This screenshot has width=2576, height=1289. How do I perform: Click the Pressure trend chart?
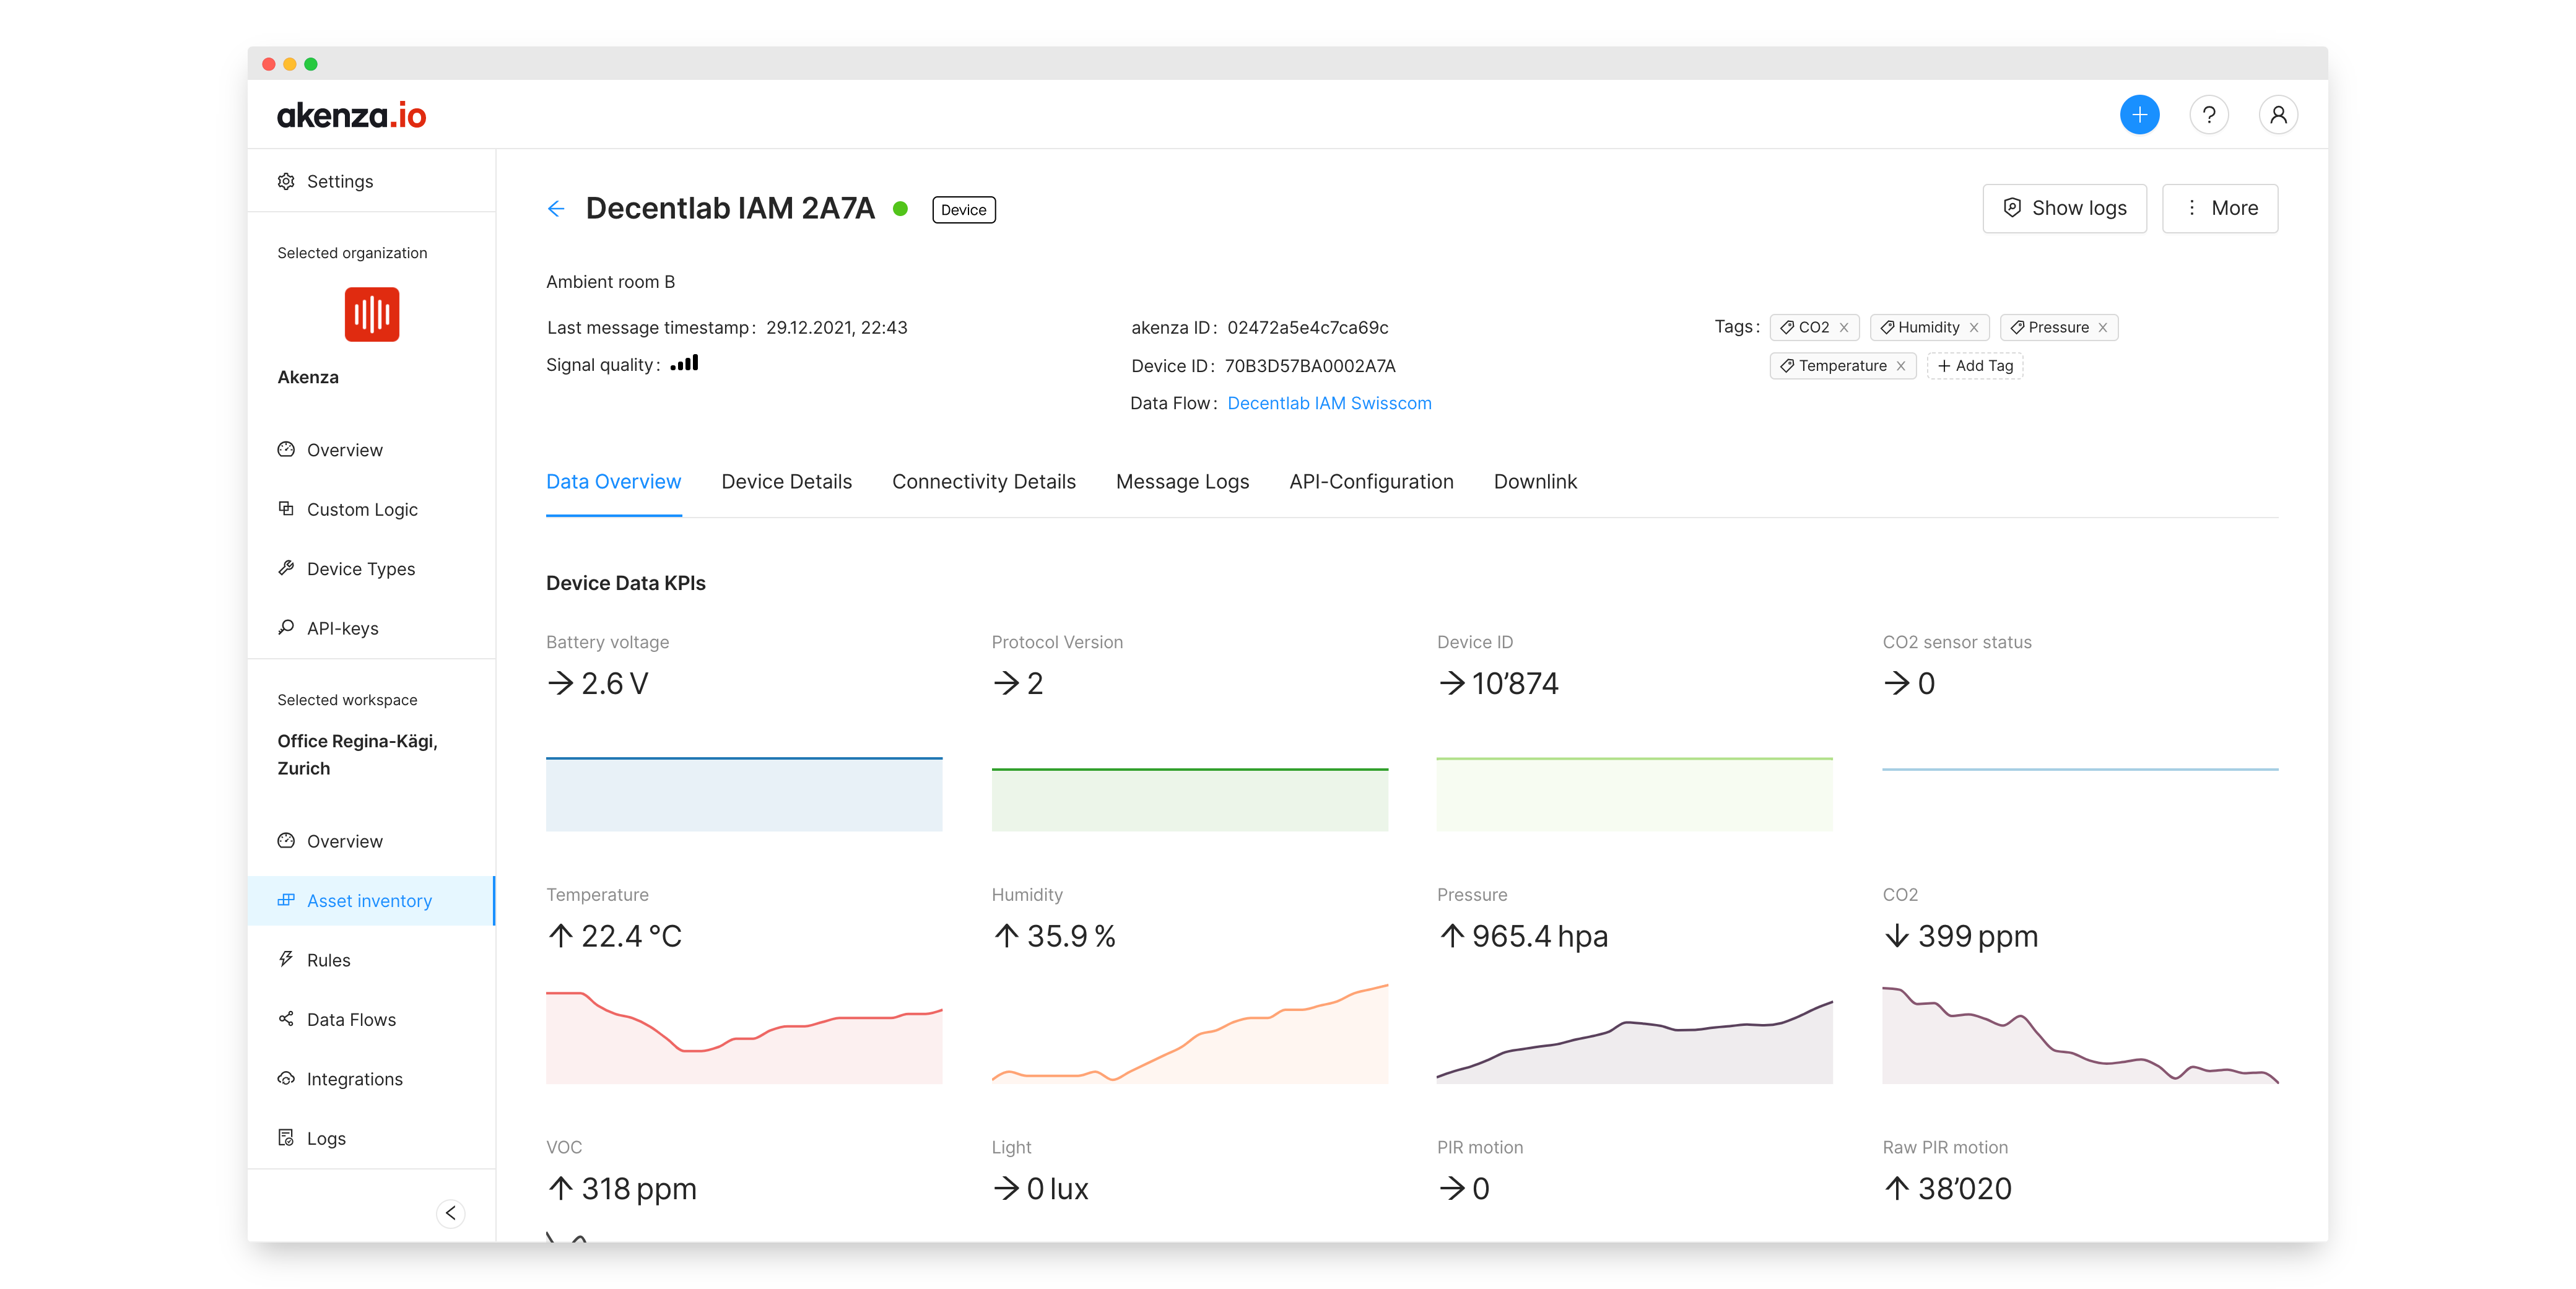pyautogui.click(x=1634, y=1041)
